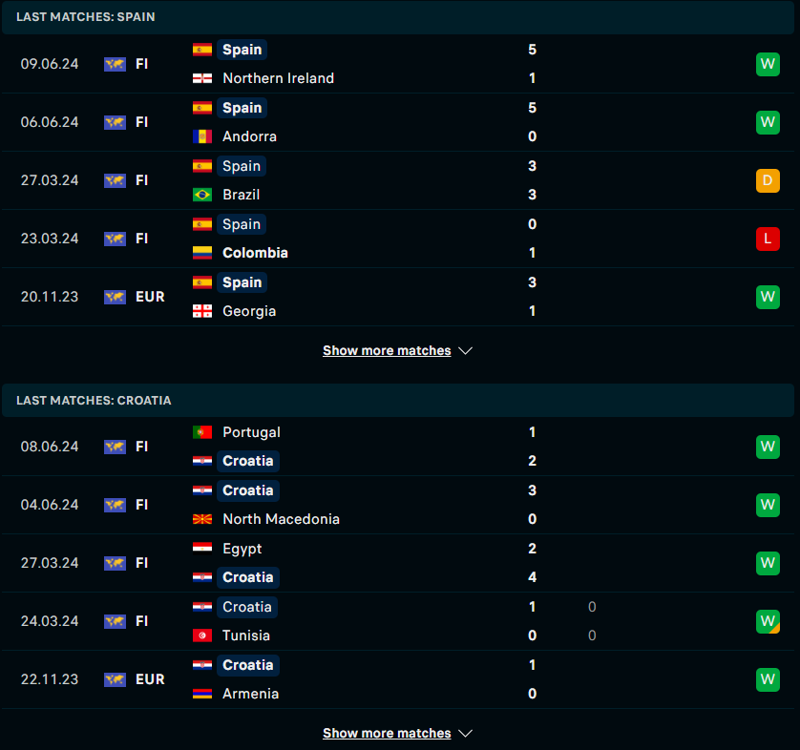Open the Andorra team link
The height and width of the screenshot is (750, 800).
pyautogui.click(x=249, y=136)
